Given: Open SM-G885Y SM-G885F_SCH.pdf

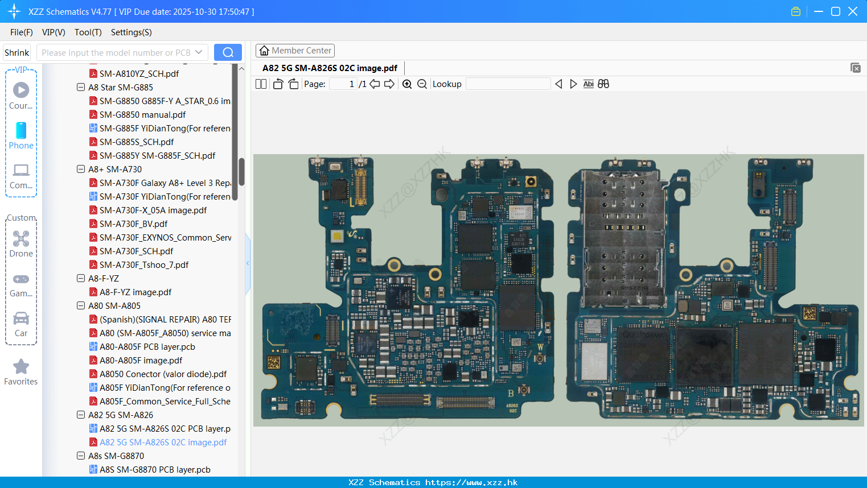Looking at the screenshot, I should point(157,155).
